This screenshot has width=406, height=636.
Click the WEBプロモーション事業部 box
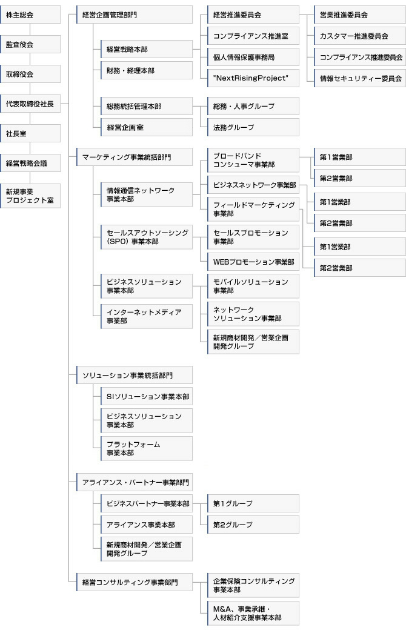tap(253, 262)
